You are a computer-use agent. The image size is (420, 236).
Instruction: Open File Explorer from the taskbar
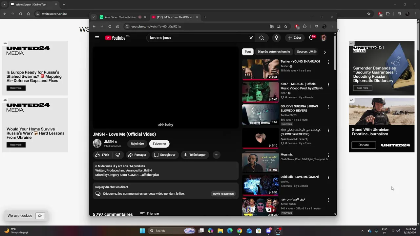tap(220, 231)
